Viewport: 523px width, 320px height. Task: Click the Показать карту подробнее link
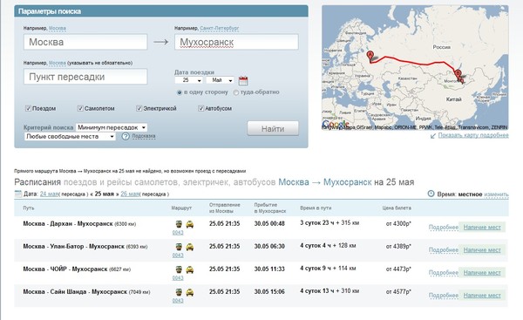473,135
